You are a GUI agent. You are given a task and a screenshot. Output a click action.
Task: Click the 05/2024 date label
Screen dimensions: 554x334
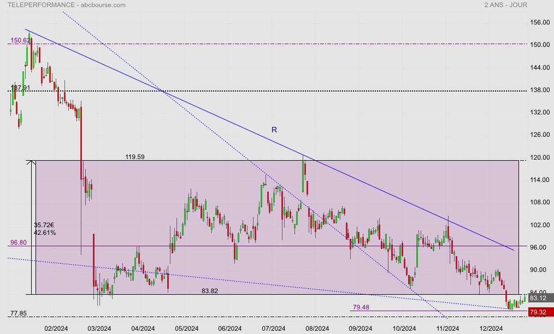click(186, 329)
